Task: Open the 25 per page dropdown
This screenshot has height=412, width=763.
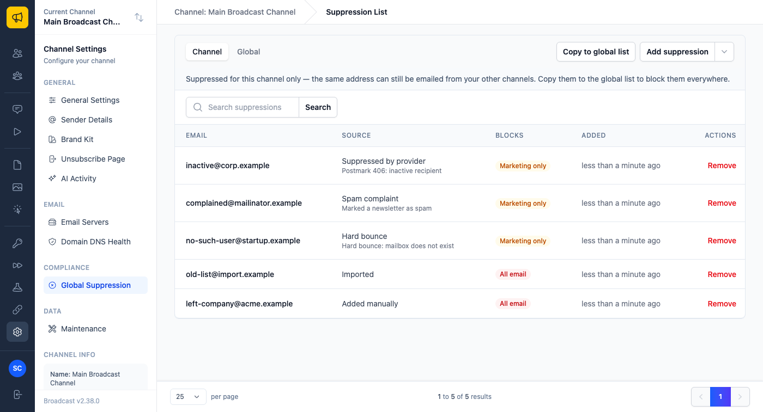Action: (188, 397)
